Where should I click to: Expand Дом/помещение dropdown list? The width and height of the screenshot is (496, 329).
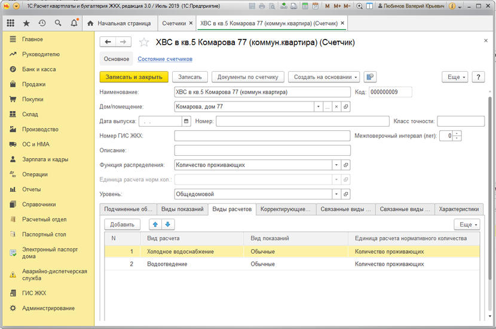(319, 107)
